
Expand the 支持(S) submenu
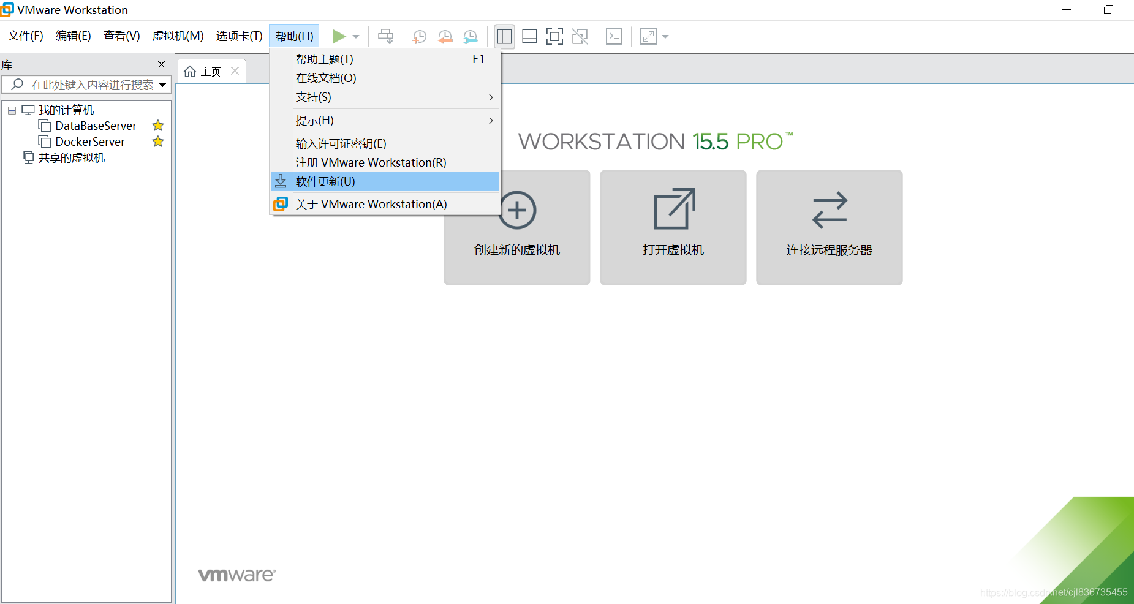385,97
